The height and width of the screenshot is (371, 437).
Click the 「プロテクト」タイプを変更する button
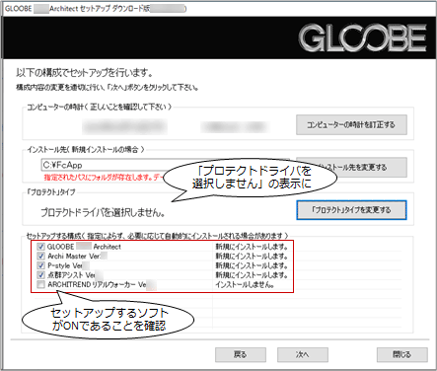coord(351,210)
